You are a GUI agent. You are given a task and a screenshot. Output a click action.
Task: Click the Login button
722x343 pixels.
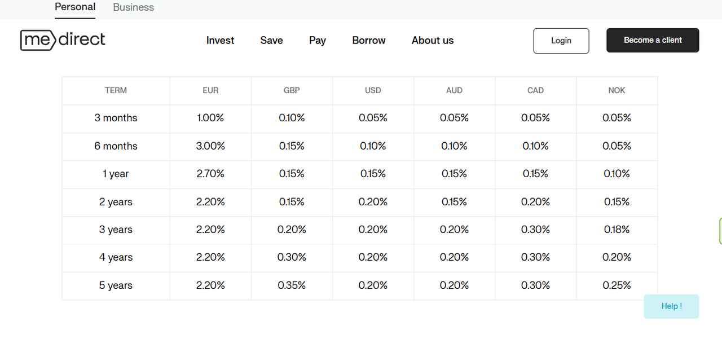coord(561,41)
